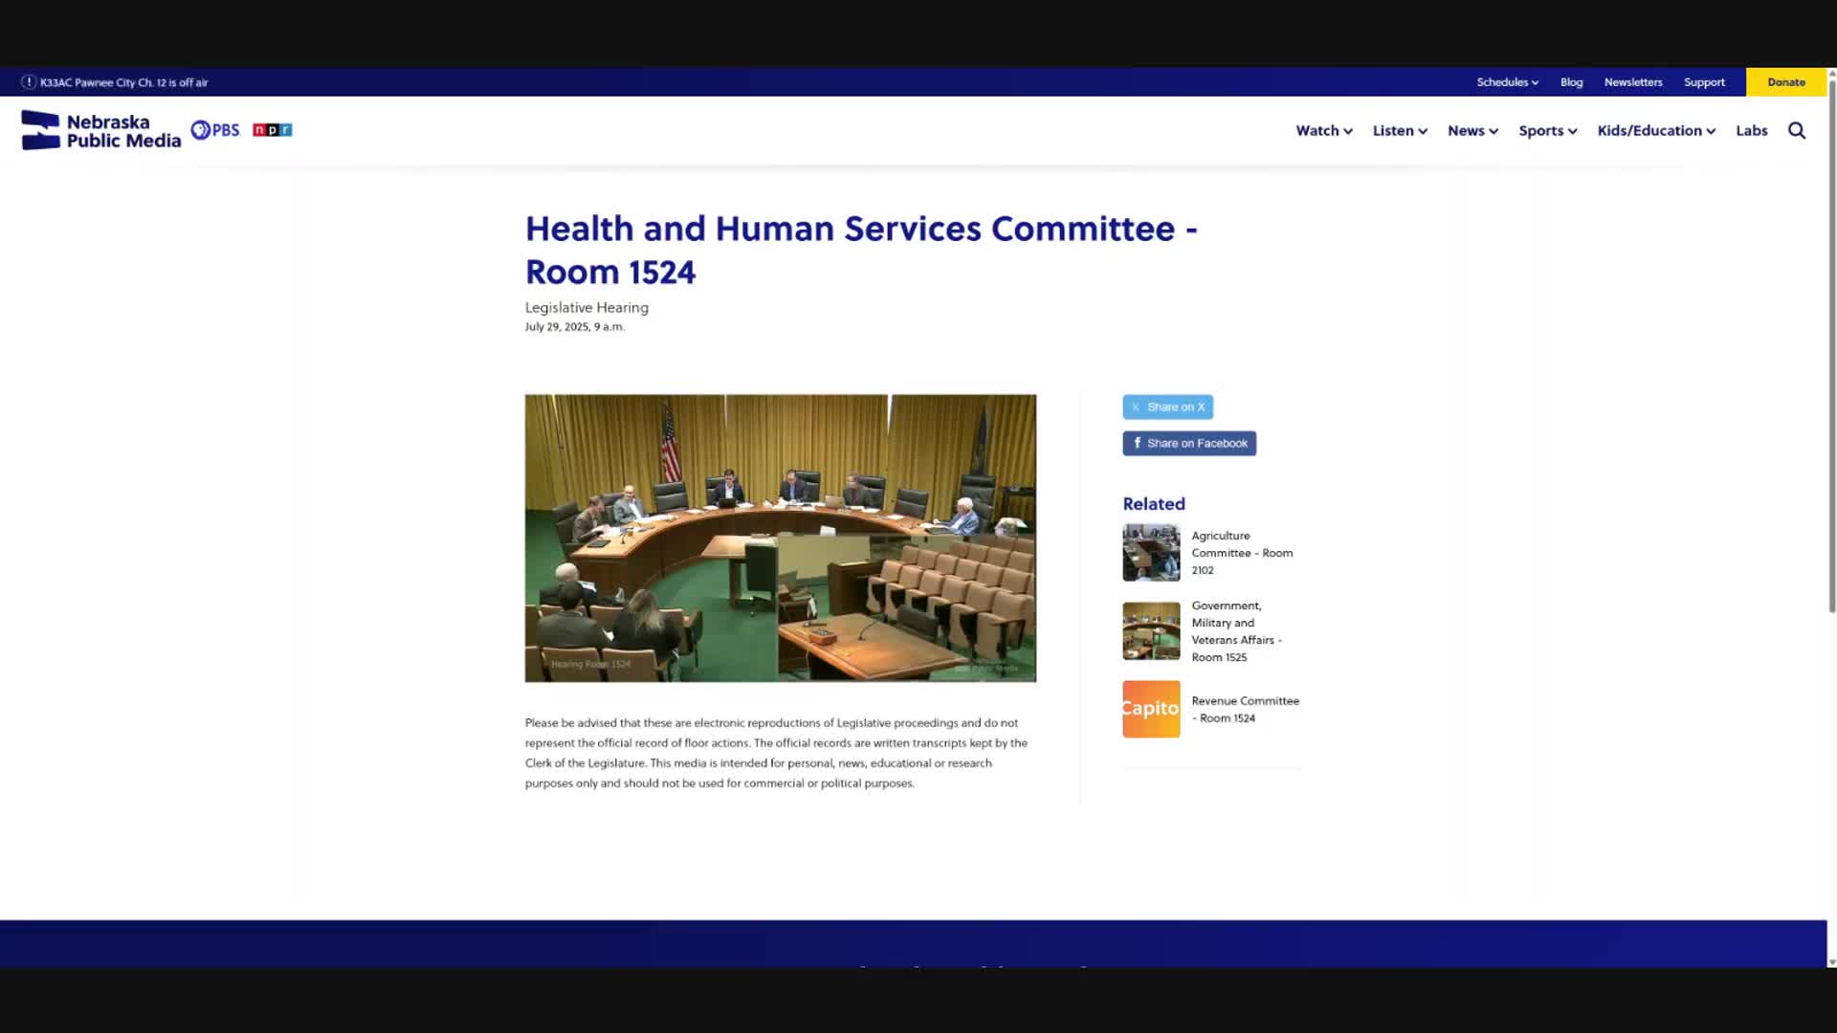Expand the Listen dropdown menu
The height and width of the screenshot is (1033, 1837).
[1399, 131]
